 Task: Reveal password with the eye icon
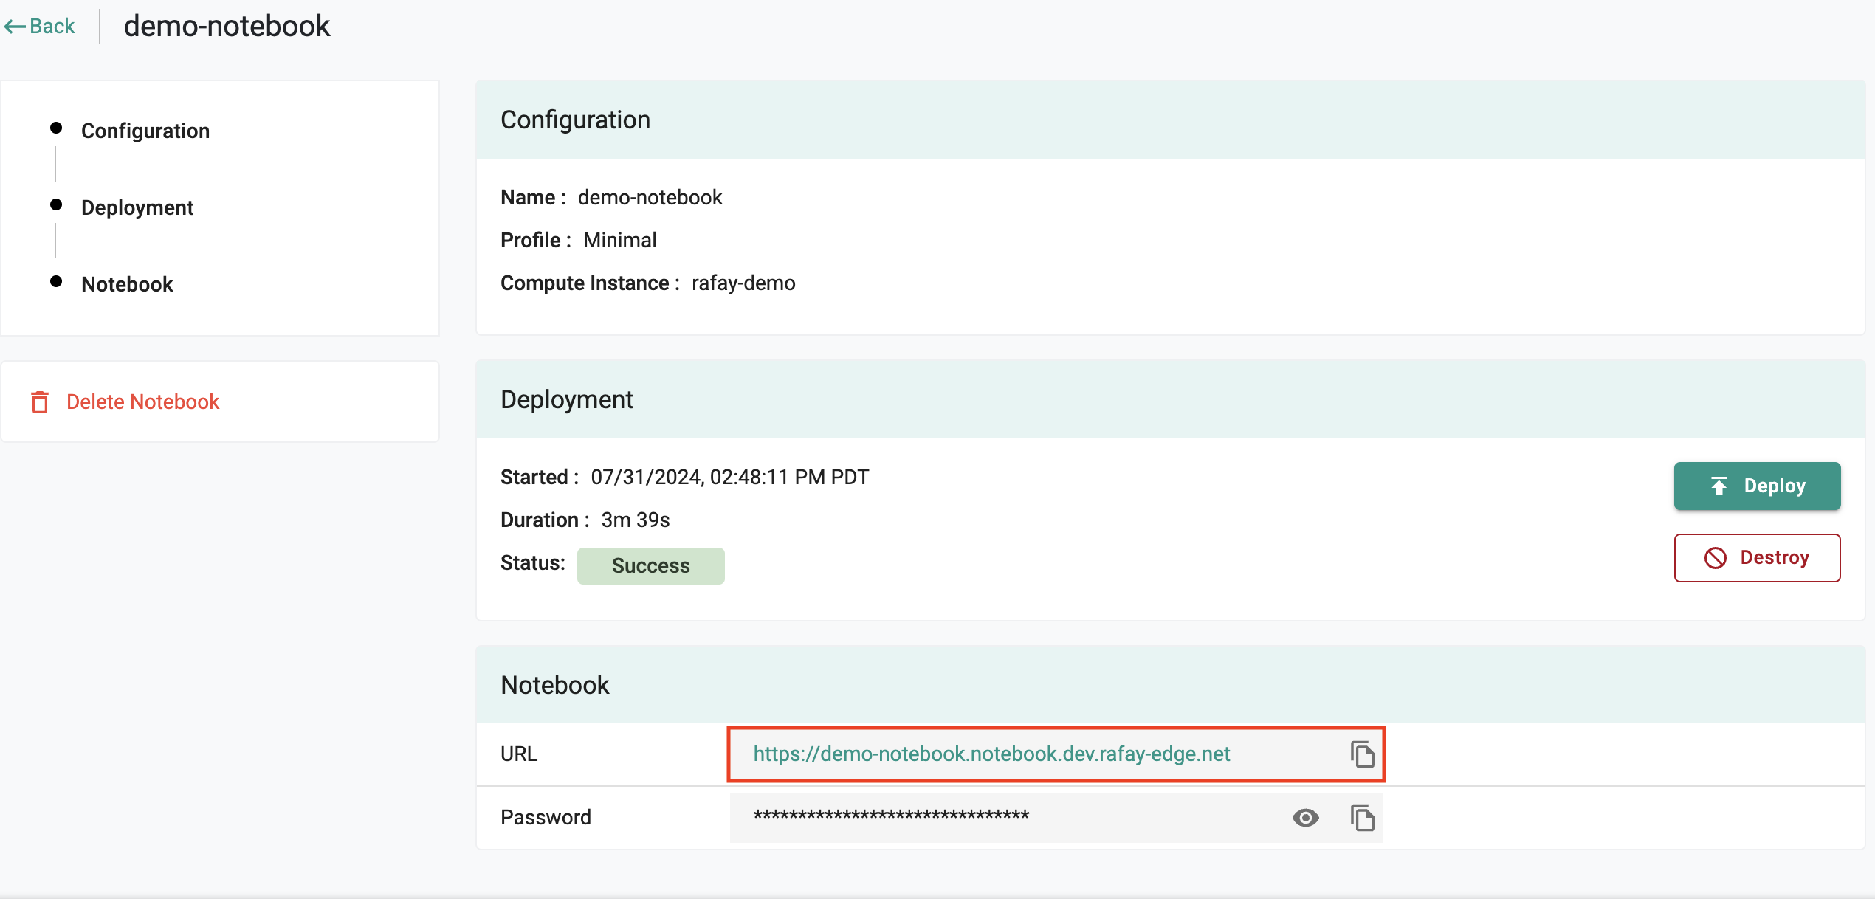[1305, 818]
